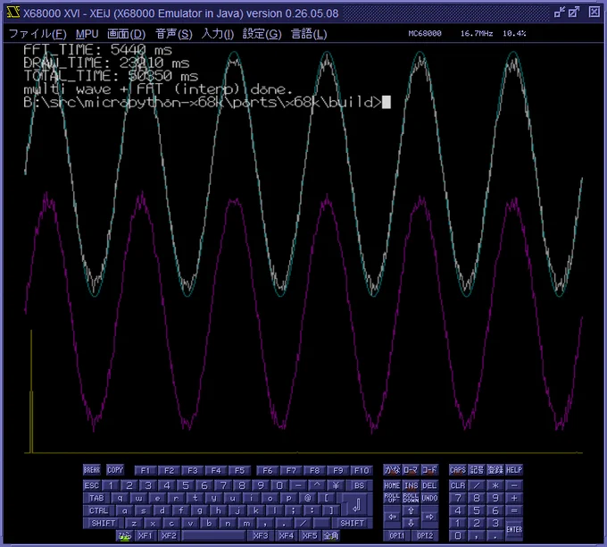Click the XEiJ app icon in title bar

coord(12,13)
